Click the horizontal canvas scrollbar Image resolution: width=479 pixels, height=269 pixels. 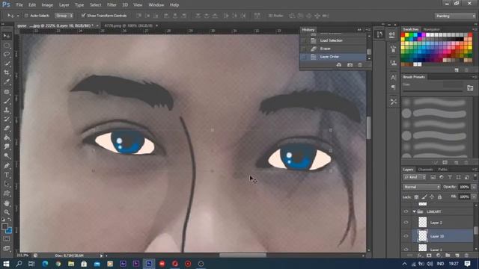coord(242,256)
